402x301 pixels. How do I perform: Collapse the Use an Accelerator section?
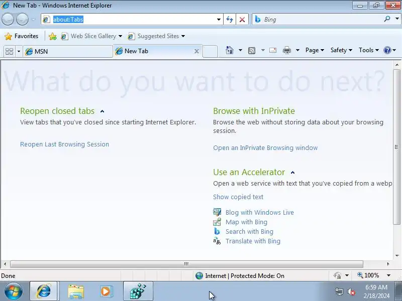click(293, 173)
